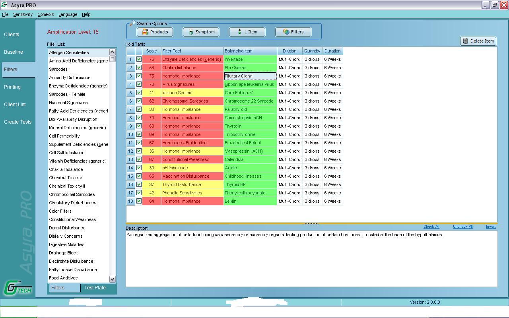The width and height of the screenshot is (509, 318).
Task: Click the Dilution column header
Action: click(x=289, y=51)
